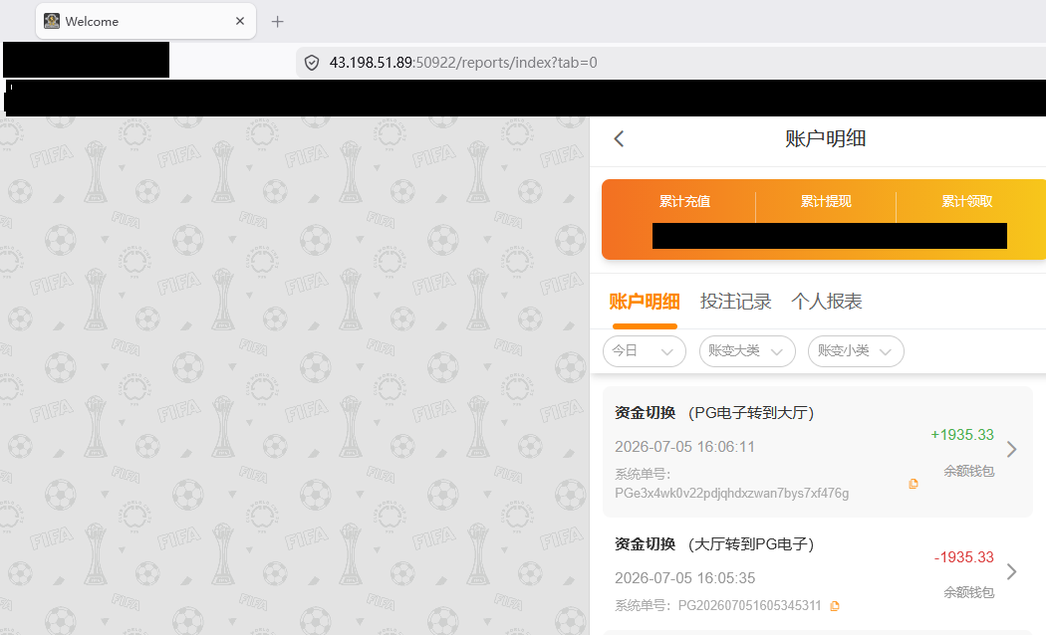
Task: Click the 账户明细 page title
Action: [x=825, y=138]
